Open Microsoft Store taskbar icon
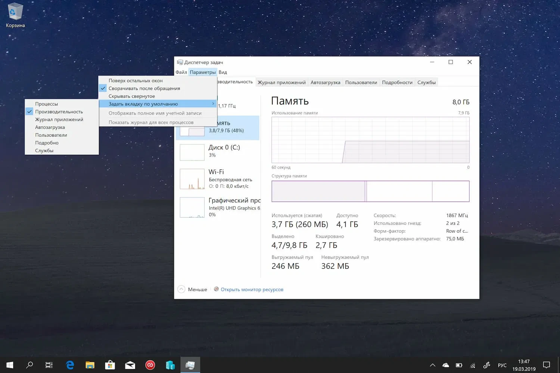This screenshot has height=373, width=560. 110,365
